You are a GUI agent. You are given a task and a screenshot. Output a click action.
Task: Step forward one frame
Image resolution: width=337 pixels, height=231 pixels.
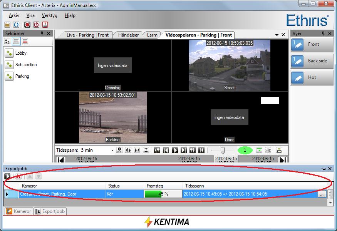184,150
